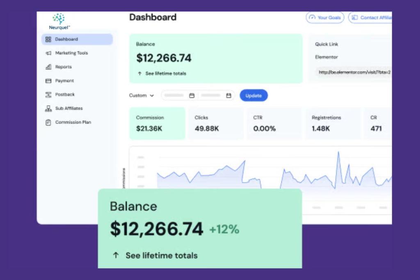Click the Payment card icon

[x=48, y=81]
